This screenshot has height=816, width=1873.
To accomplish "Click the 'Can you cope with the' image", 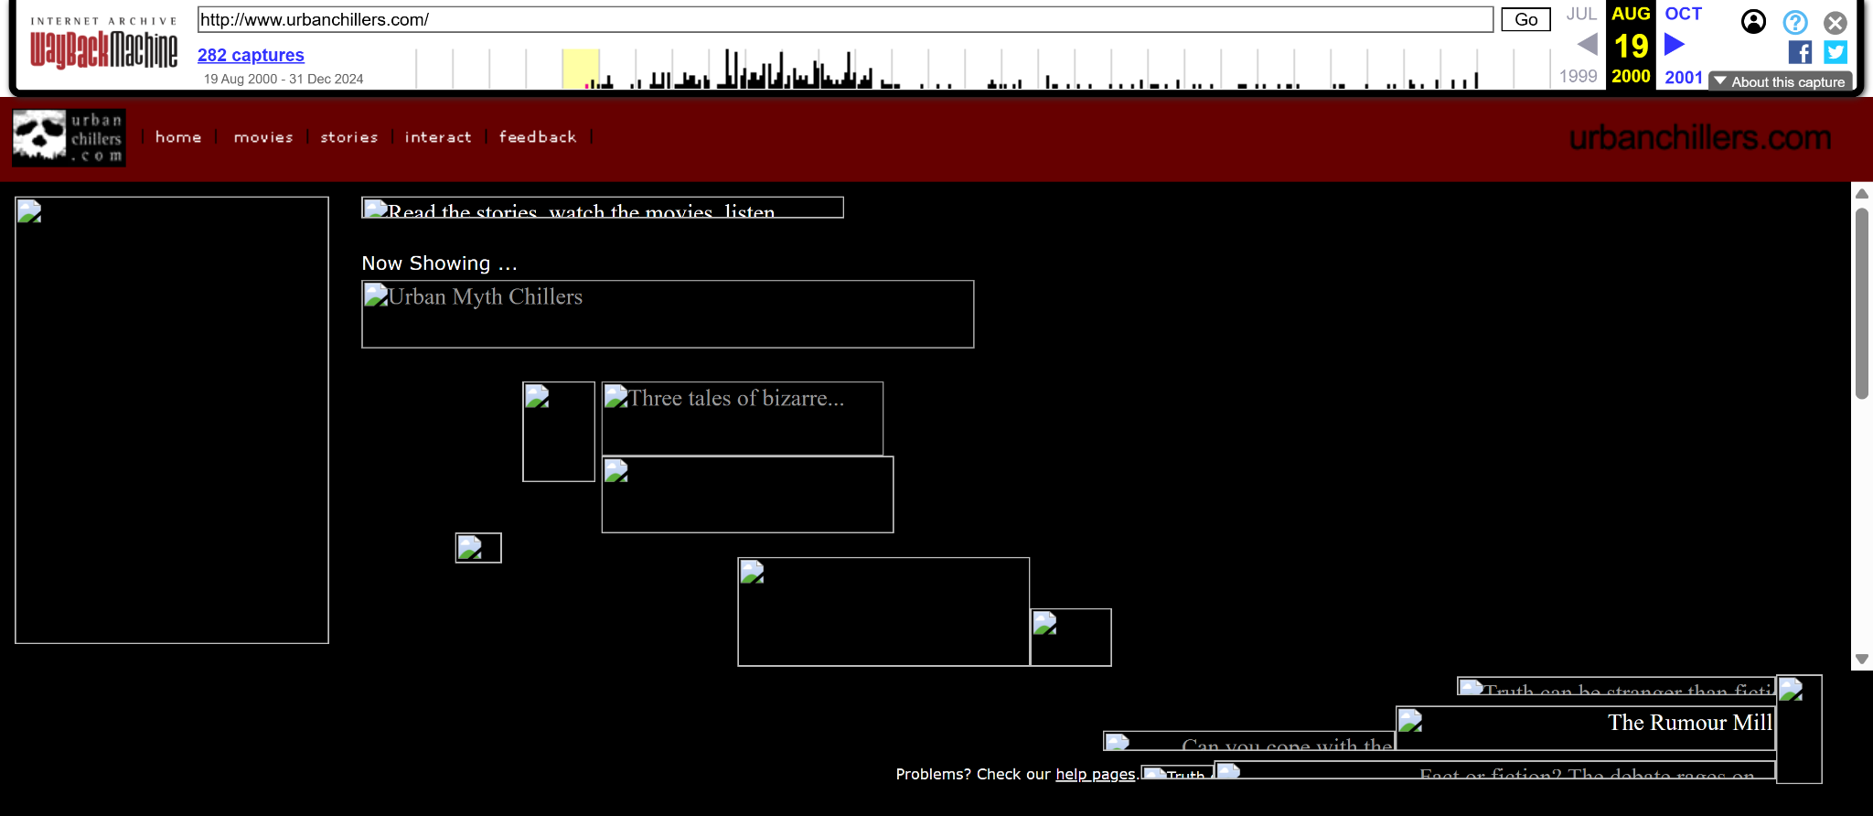I will point(1249,741).
